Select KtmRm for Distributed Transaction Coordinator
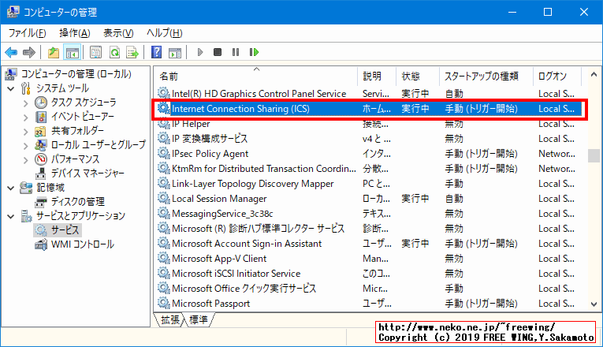This screenshot has height=347, width=603. coord(264,169)
